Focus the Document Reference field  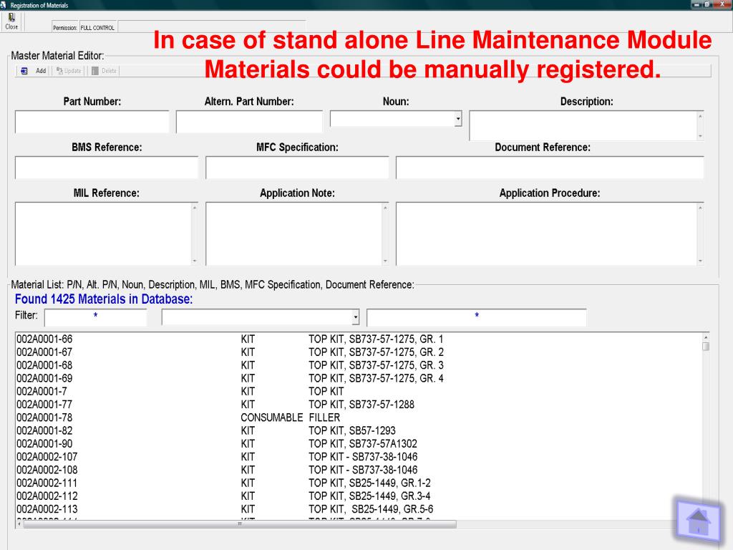(x=550, y=168)
